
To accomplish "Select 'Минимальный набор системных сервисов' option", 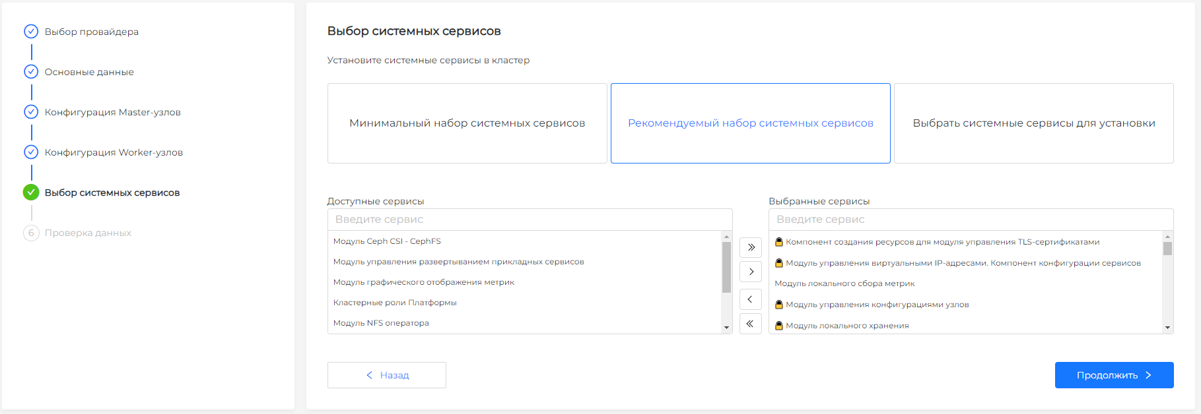I will (467, 123).
